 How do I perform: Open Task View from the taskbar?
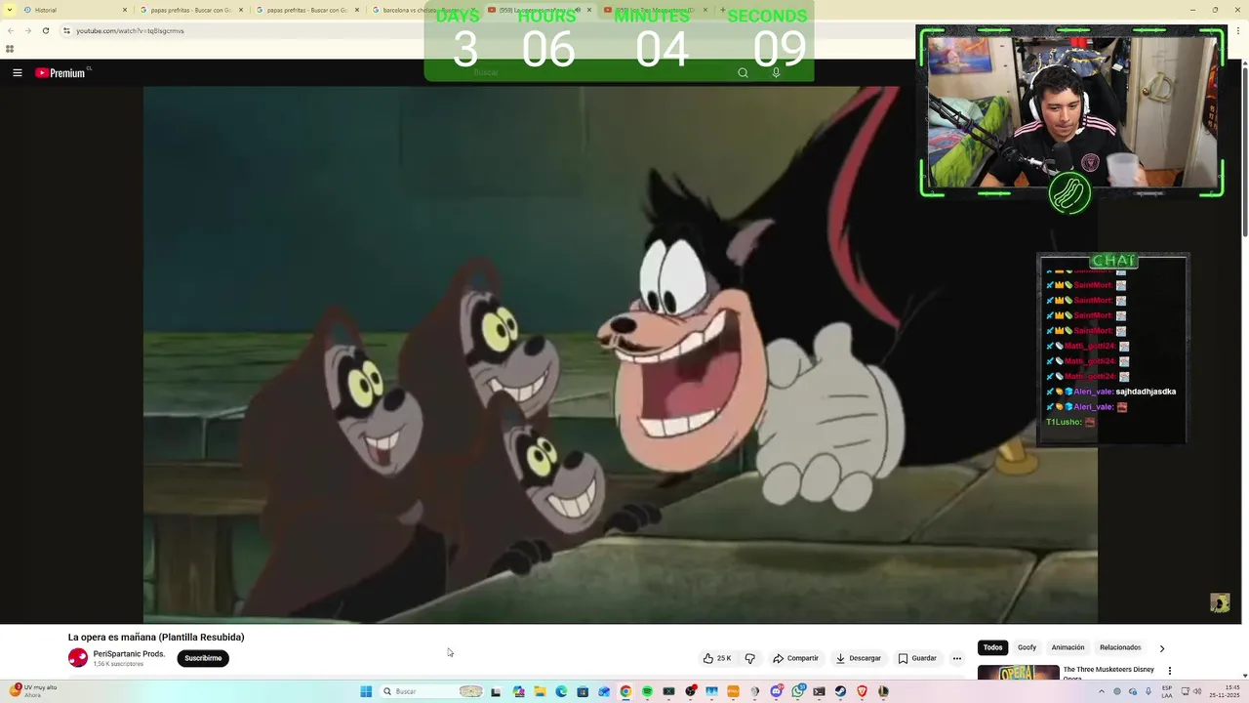tap(497, 691)
